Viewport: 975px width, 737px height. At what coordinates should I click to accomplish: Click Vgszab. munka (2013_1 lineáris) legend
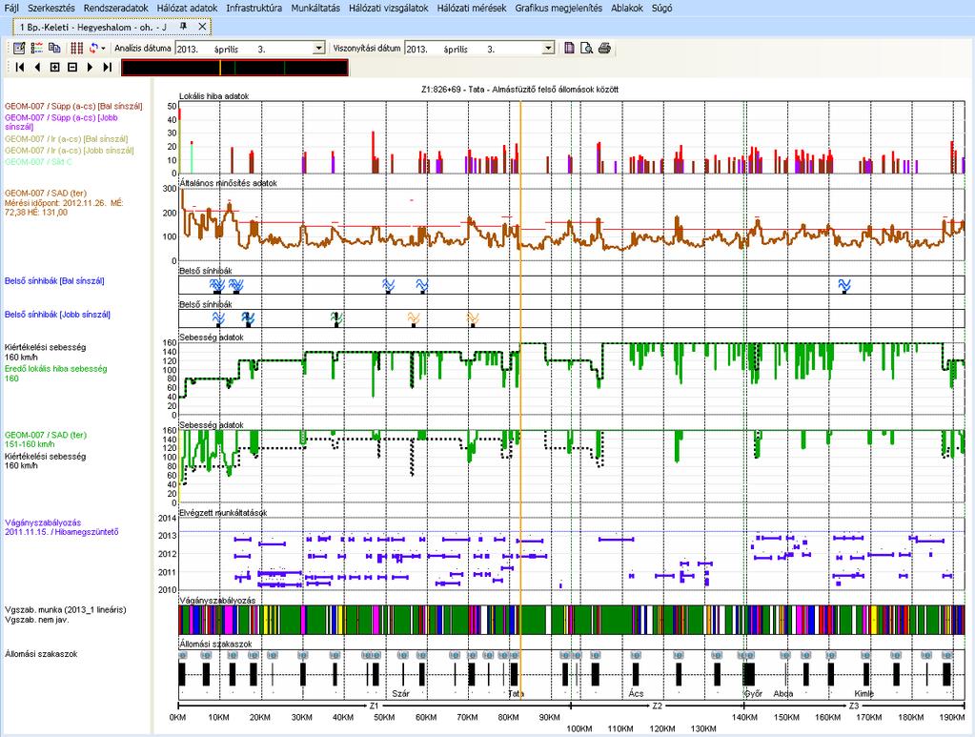pyautogui.click(x=66, y=610)
